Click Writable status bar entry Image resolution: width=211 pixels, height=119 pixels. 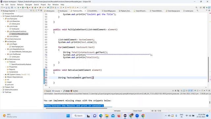pos(117,111)
